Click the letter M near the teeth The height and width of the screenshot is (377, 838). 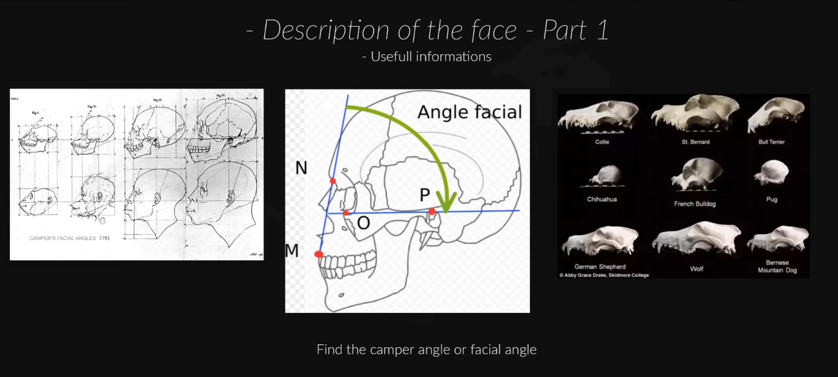pos(291,251)
